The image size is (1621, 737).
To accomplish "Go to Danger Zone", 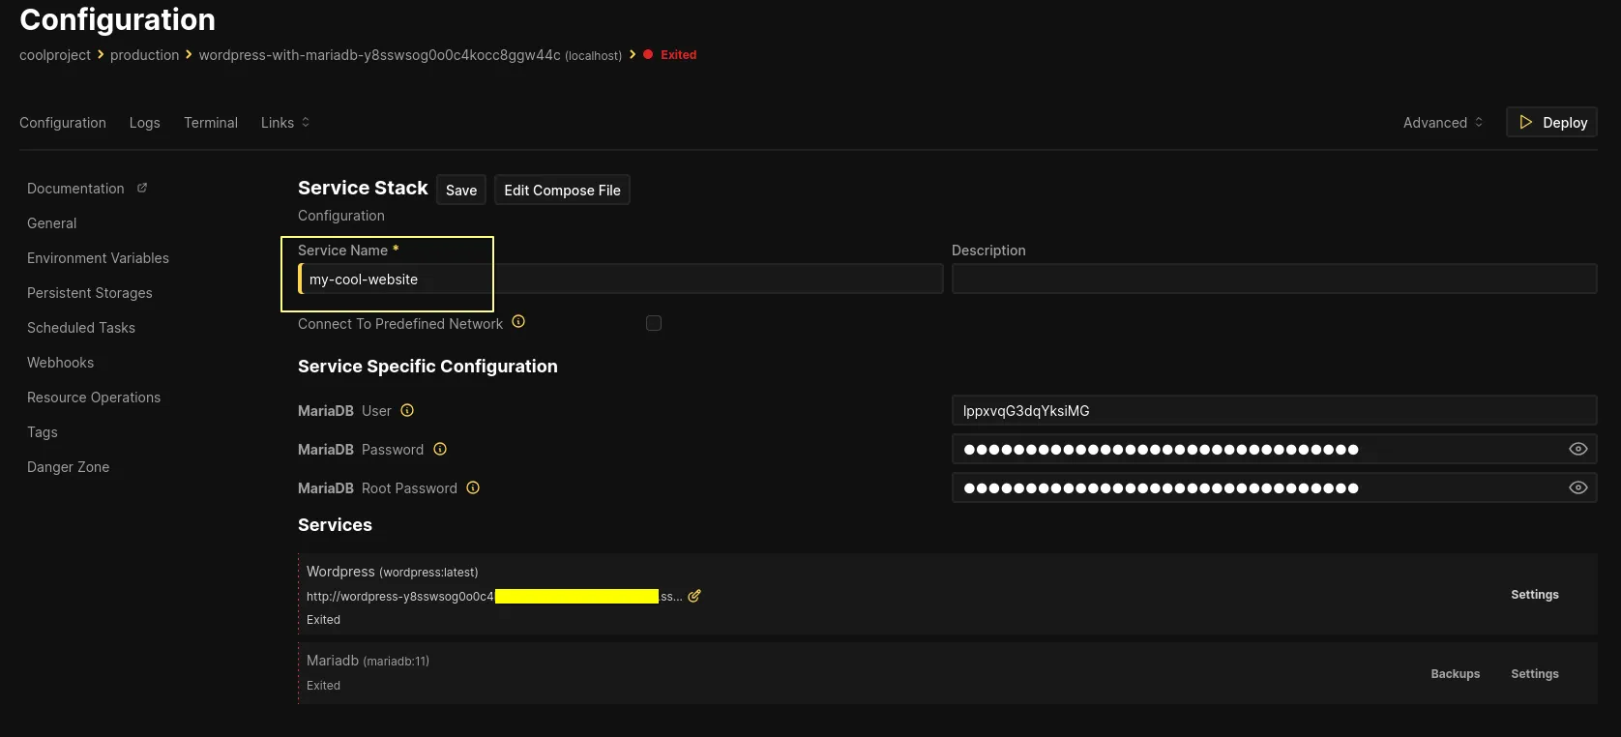I will tap(68, 467).
